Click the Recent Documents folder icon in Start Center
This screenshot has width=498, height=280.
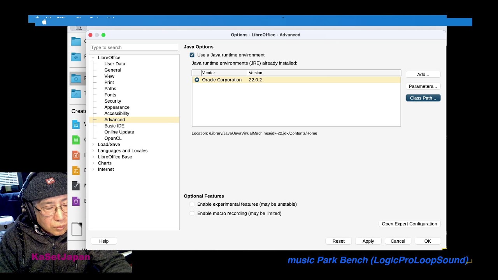coord(76,78)
